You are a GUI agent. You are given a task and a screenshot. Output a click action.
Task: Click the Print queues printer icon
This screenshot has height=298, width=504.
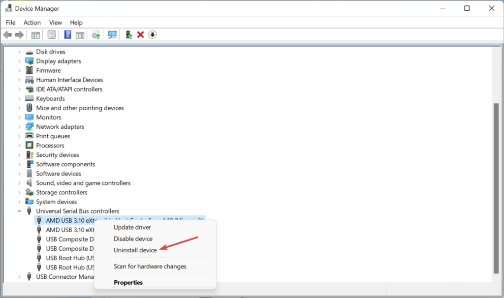pyautogui.click(x=29, y=136)
